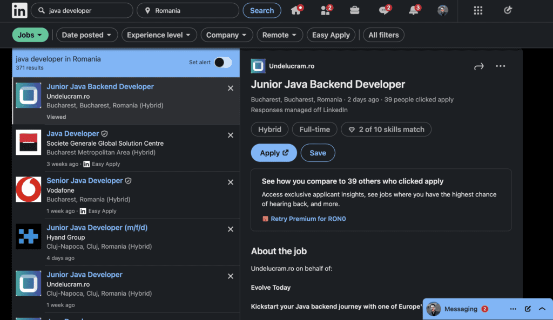Image resolution: width=553 pixels, height=320 pixels.
Task: Dismiss the Hyand Group job listing
Action: 230,229
